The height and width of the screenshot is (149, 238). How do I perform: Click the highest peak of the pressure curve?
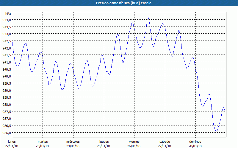point(148,18)
